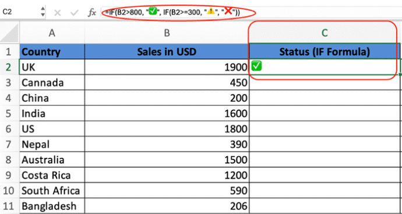
Task: Select the 390 sales cell
Action: click(167, 144)
